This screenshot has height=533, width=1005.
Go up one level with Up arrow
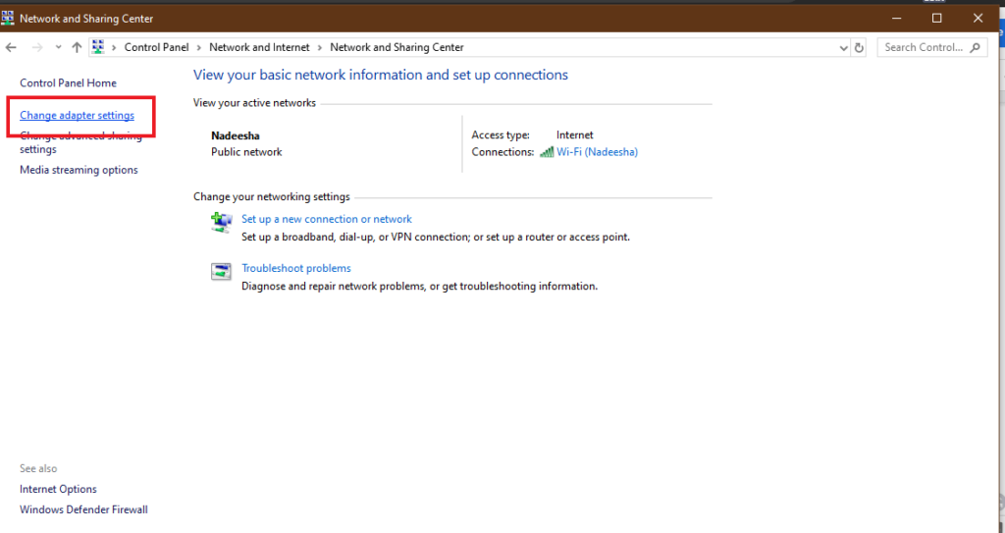click(x=77, y=47)
